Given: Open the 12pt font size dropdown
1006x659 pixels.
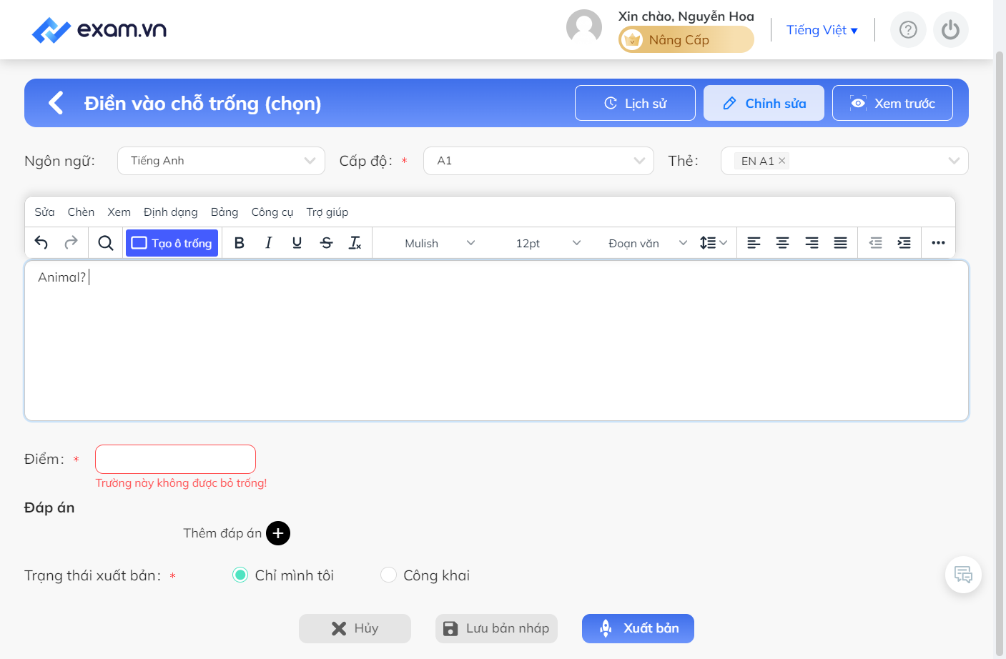Looking at the screenshot, I should coord(548,243).
